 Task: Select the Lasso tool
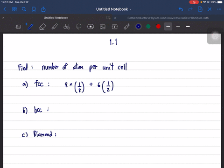pyautogui.click(x=78, y=27)
